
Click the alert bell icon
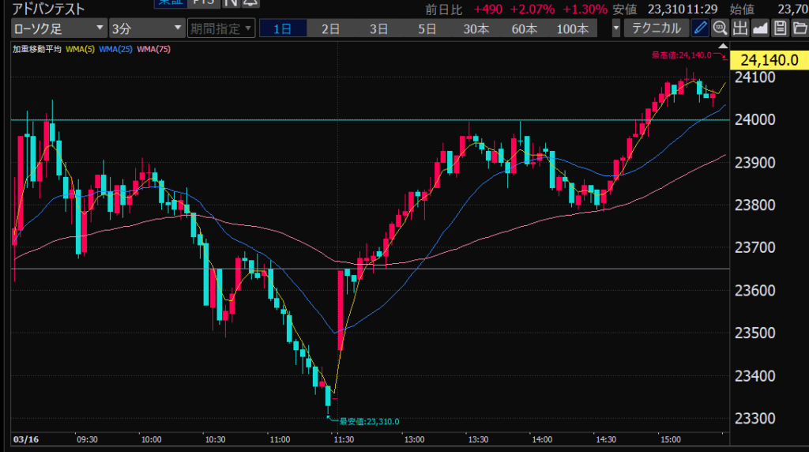[x=250, y=2]
